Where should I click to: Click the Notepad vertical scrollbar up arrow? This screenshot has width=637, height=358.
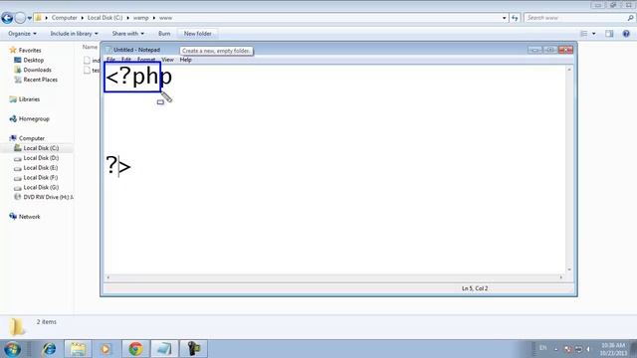pyautogui.click(x=569, y=70)
